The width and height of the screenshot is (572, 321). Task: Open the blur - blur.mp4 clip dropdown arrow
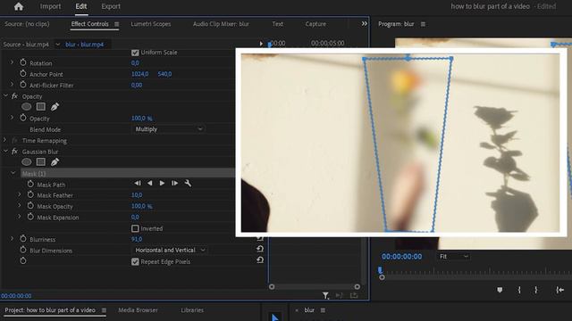[57, 45]
